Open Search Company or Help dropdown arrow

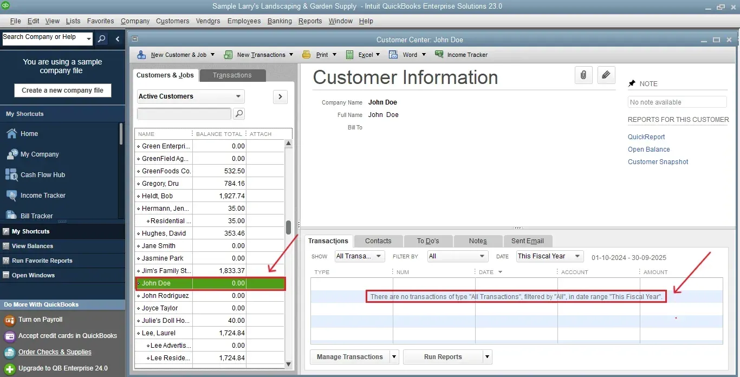[x=89, y=38]
